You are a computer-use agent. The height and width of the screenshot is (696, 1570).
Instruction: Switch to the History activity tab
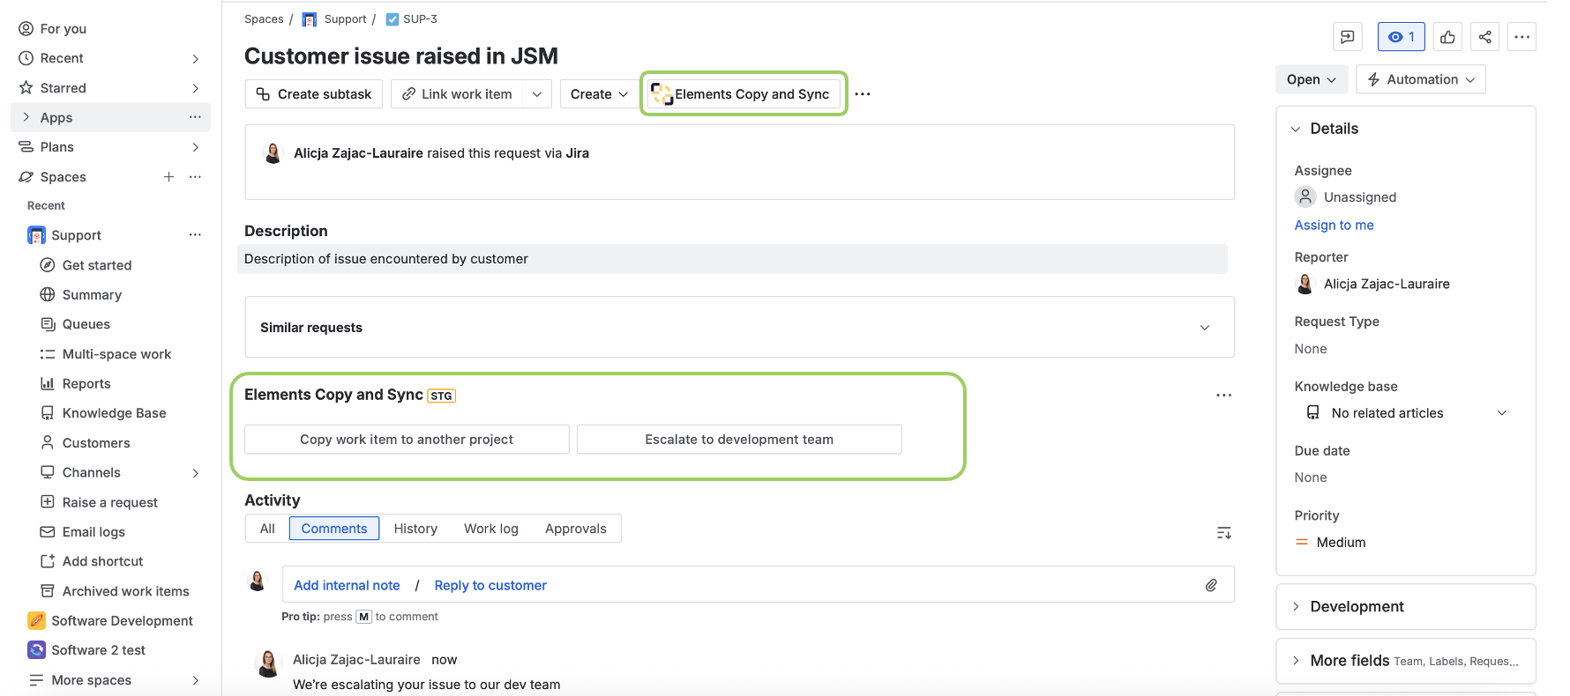pos(415,529)
